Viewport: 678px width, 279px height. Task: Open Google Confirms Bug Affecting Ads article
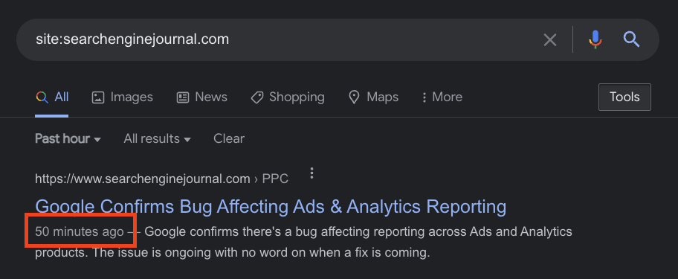click(x=271, y=207)
